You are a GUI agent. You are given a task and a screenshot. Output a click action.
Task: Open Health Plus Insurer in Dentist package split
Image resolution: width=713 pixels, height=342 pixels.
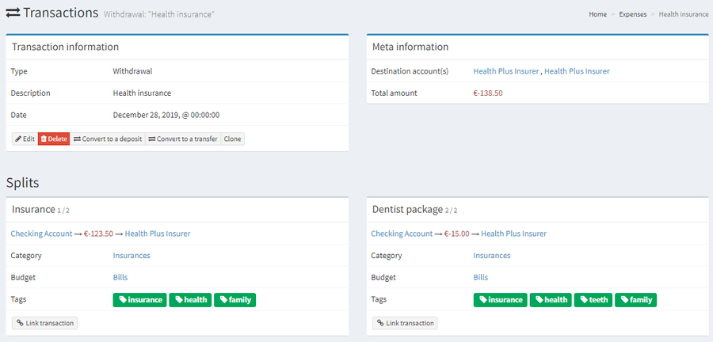pos(514,234)
